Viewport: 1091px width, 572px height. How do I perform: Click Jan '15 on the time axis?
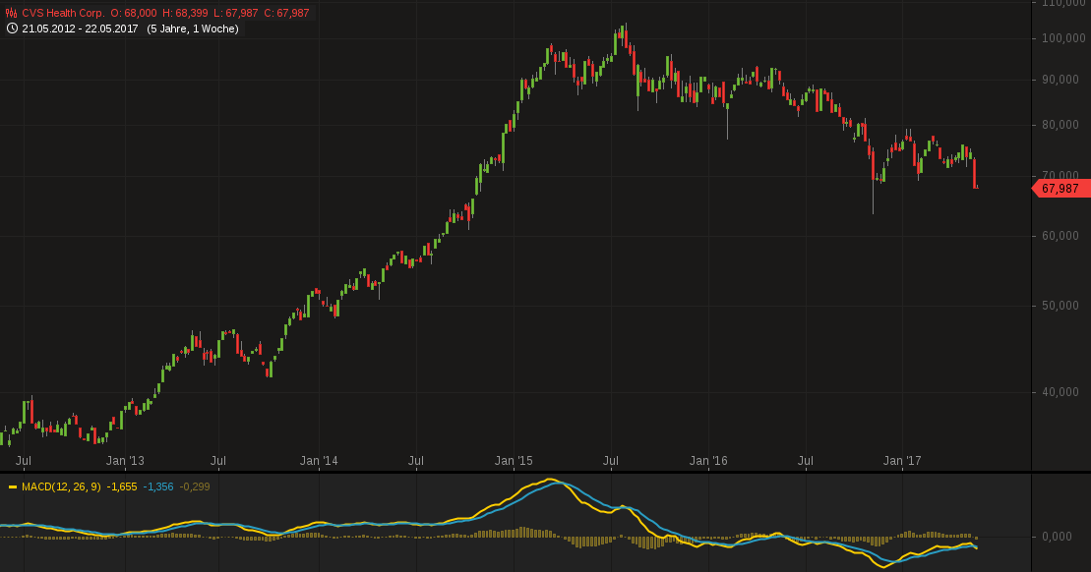click(514, 460)
